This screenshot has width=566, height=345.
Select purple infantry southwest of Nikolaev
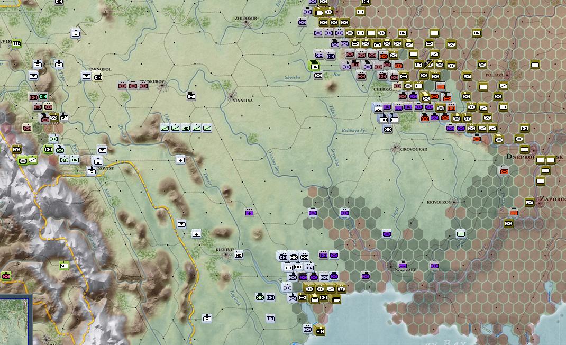366,276
